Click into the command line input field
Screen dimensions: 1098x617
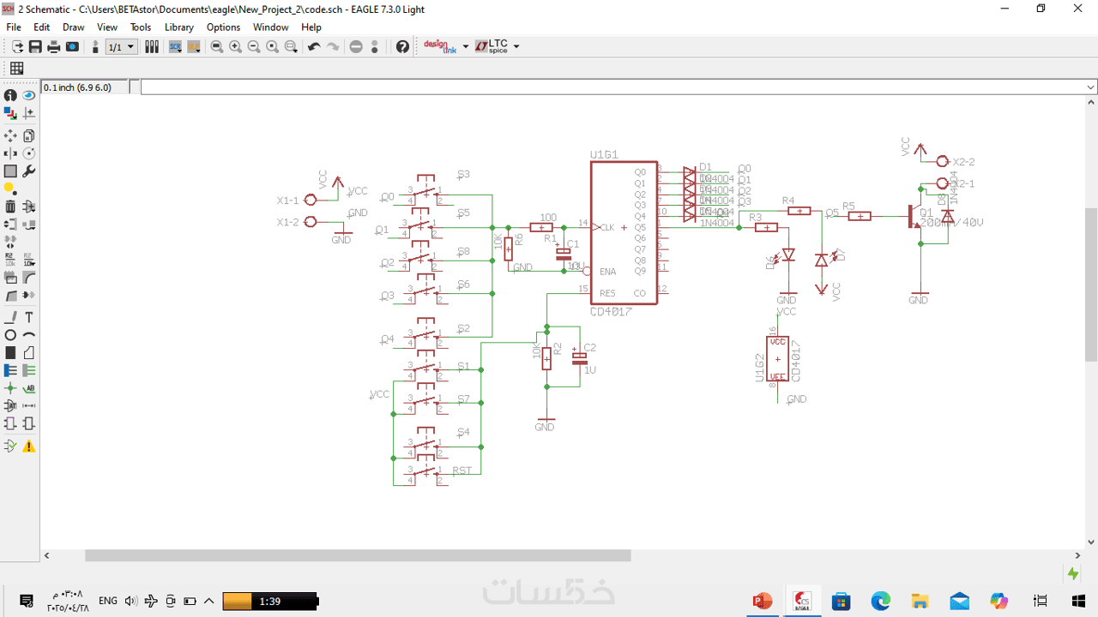[612, 87]
